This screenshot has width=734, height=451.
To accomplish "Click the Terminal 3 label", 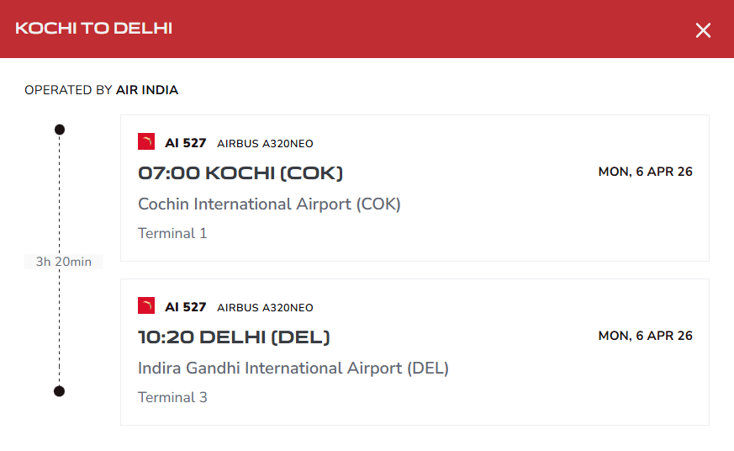I will 172,397.
